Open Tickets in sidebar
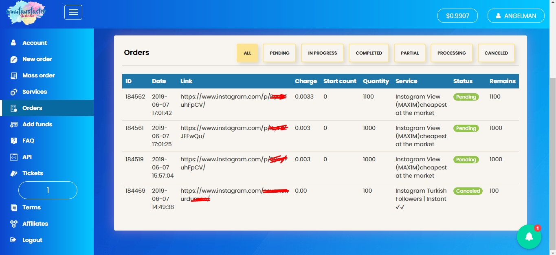Viewport: 556px width, 255px height. [x=33, y=173]
